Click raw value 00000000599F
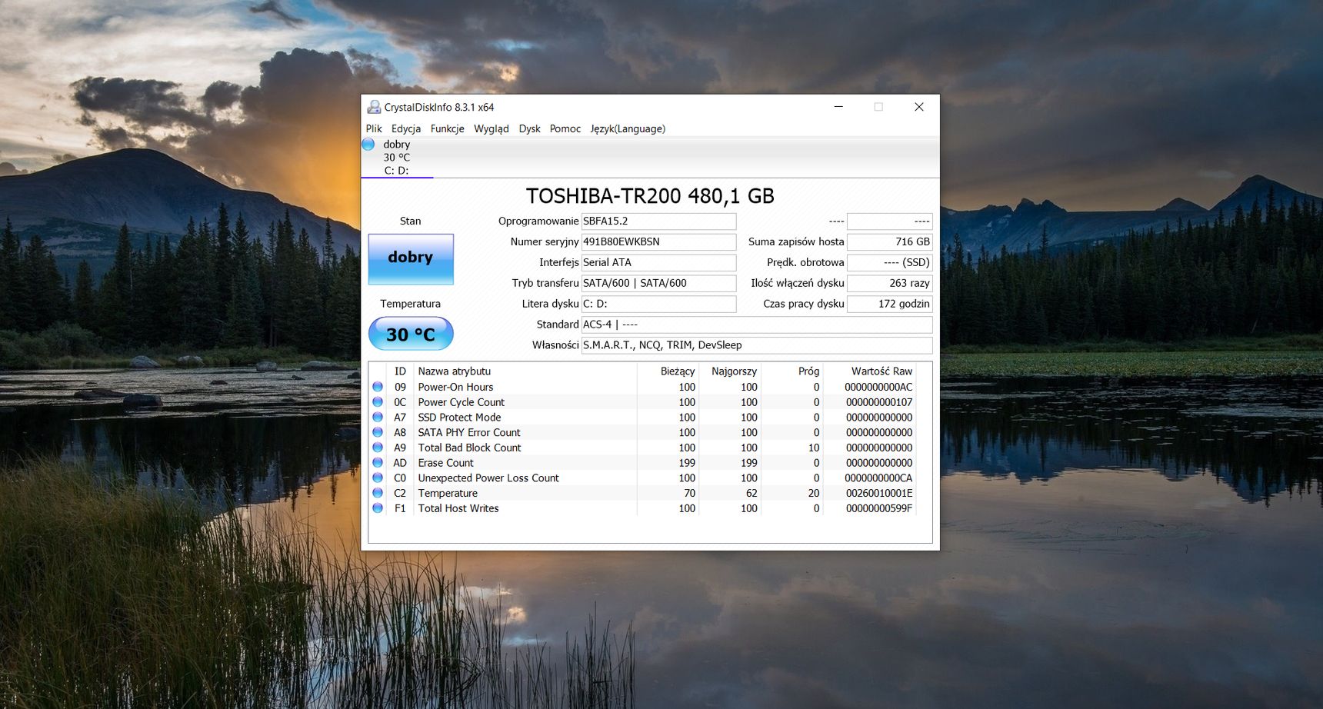Screen dimensions: 1323x709 (x=878, y=508)
